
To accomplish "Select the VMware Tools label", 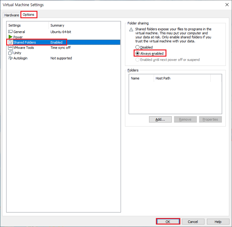I will (x=24, y=48).
